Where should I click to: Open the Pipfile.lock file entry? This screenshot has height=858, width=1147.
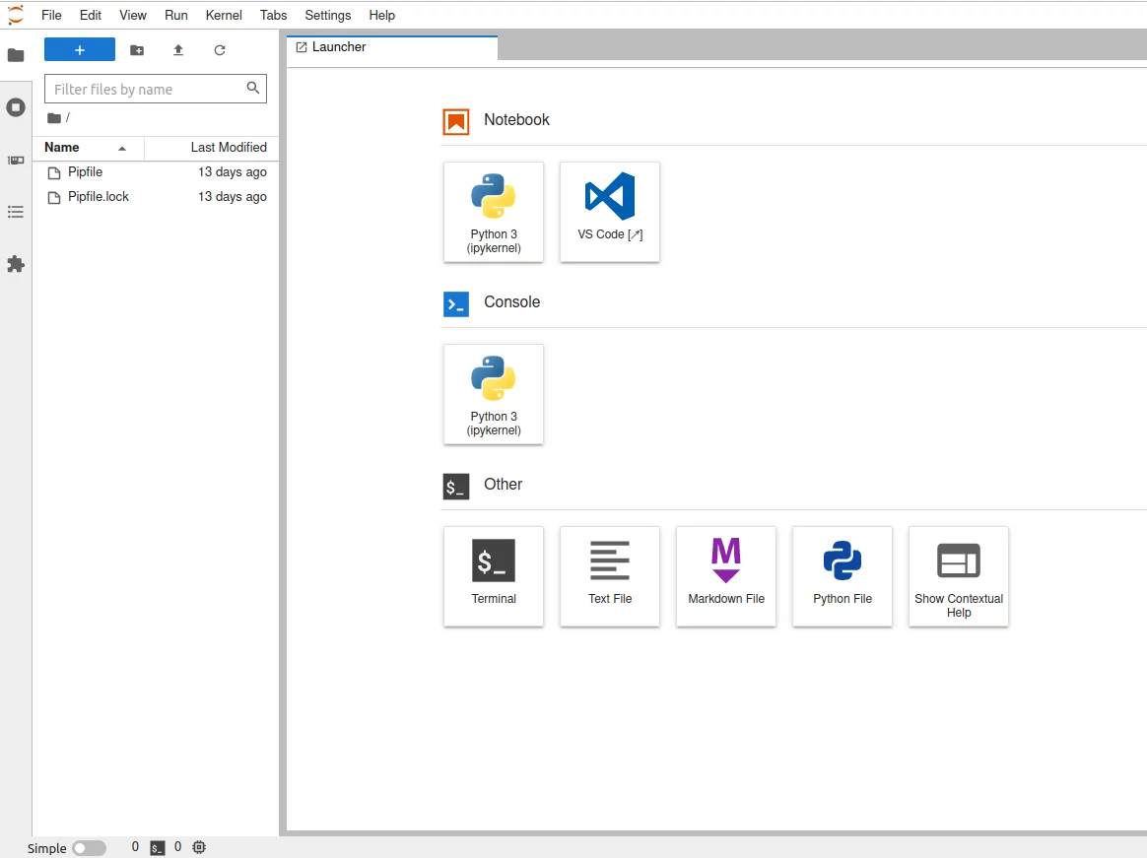[99, 197]
